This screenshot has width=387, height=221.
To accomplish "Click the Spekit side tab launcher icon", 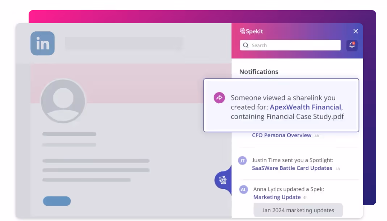I will point(223,180).
